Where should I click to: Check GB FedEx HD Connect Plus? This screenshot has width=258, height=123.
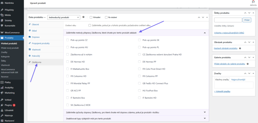[139, 83]
